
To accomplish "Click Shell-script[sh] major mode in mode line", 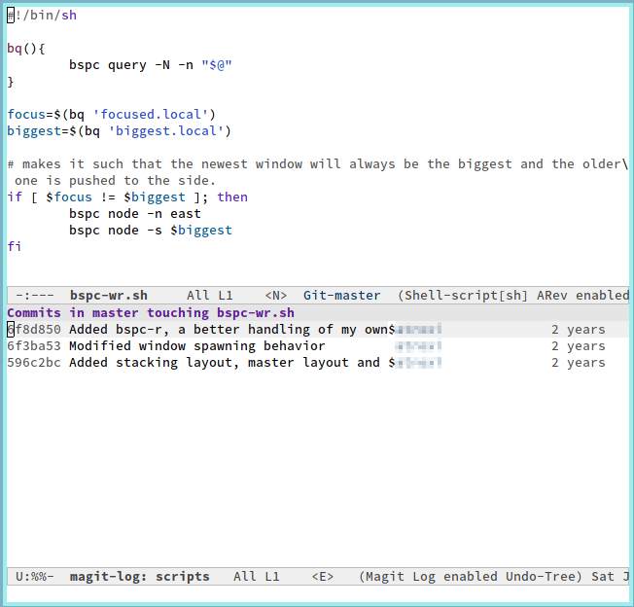I will [466, 296].
